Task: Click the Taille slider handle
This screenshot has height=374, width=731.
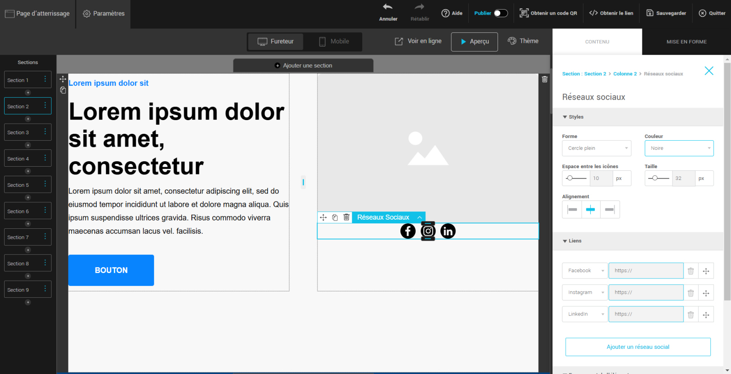Action: pyautogui.click(x=655, y=178)
